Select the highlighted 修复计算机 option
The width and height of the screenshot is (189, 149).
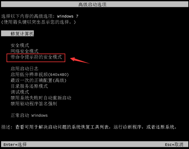(17, 33)
